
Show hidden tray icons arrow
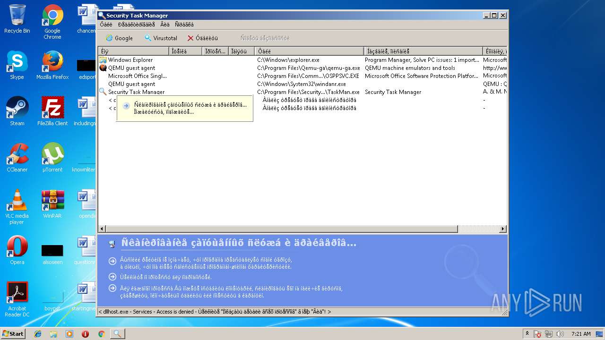pos(527,334)
